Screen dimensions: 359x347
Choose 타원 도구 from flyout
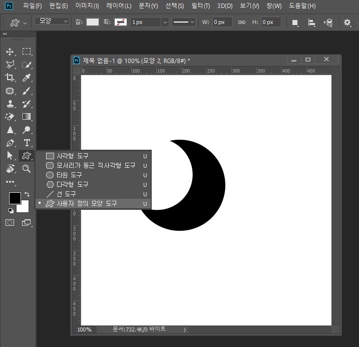(93, 175)
